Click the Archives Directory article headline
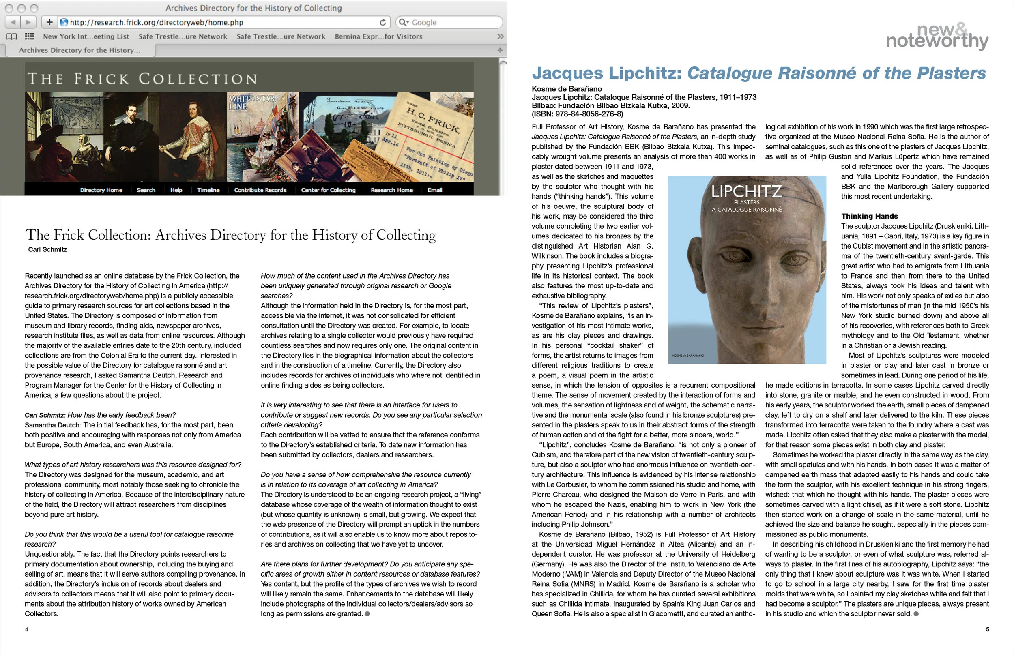1014x656 pixels. coord(231,235)
